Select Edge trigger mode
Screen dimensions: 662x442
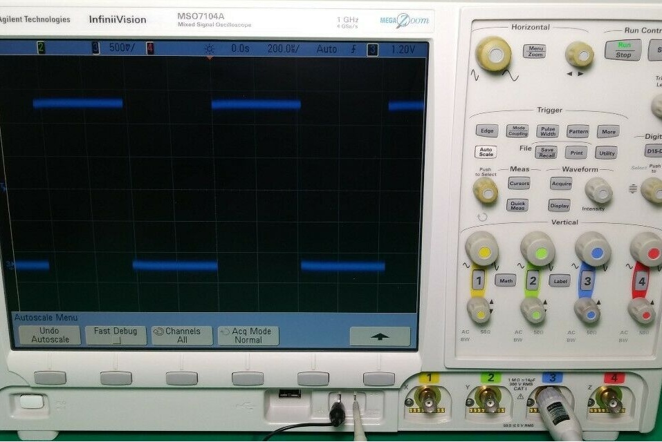point(486,131)
